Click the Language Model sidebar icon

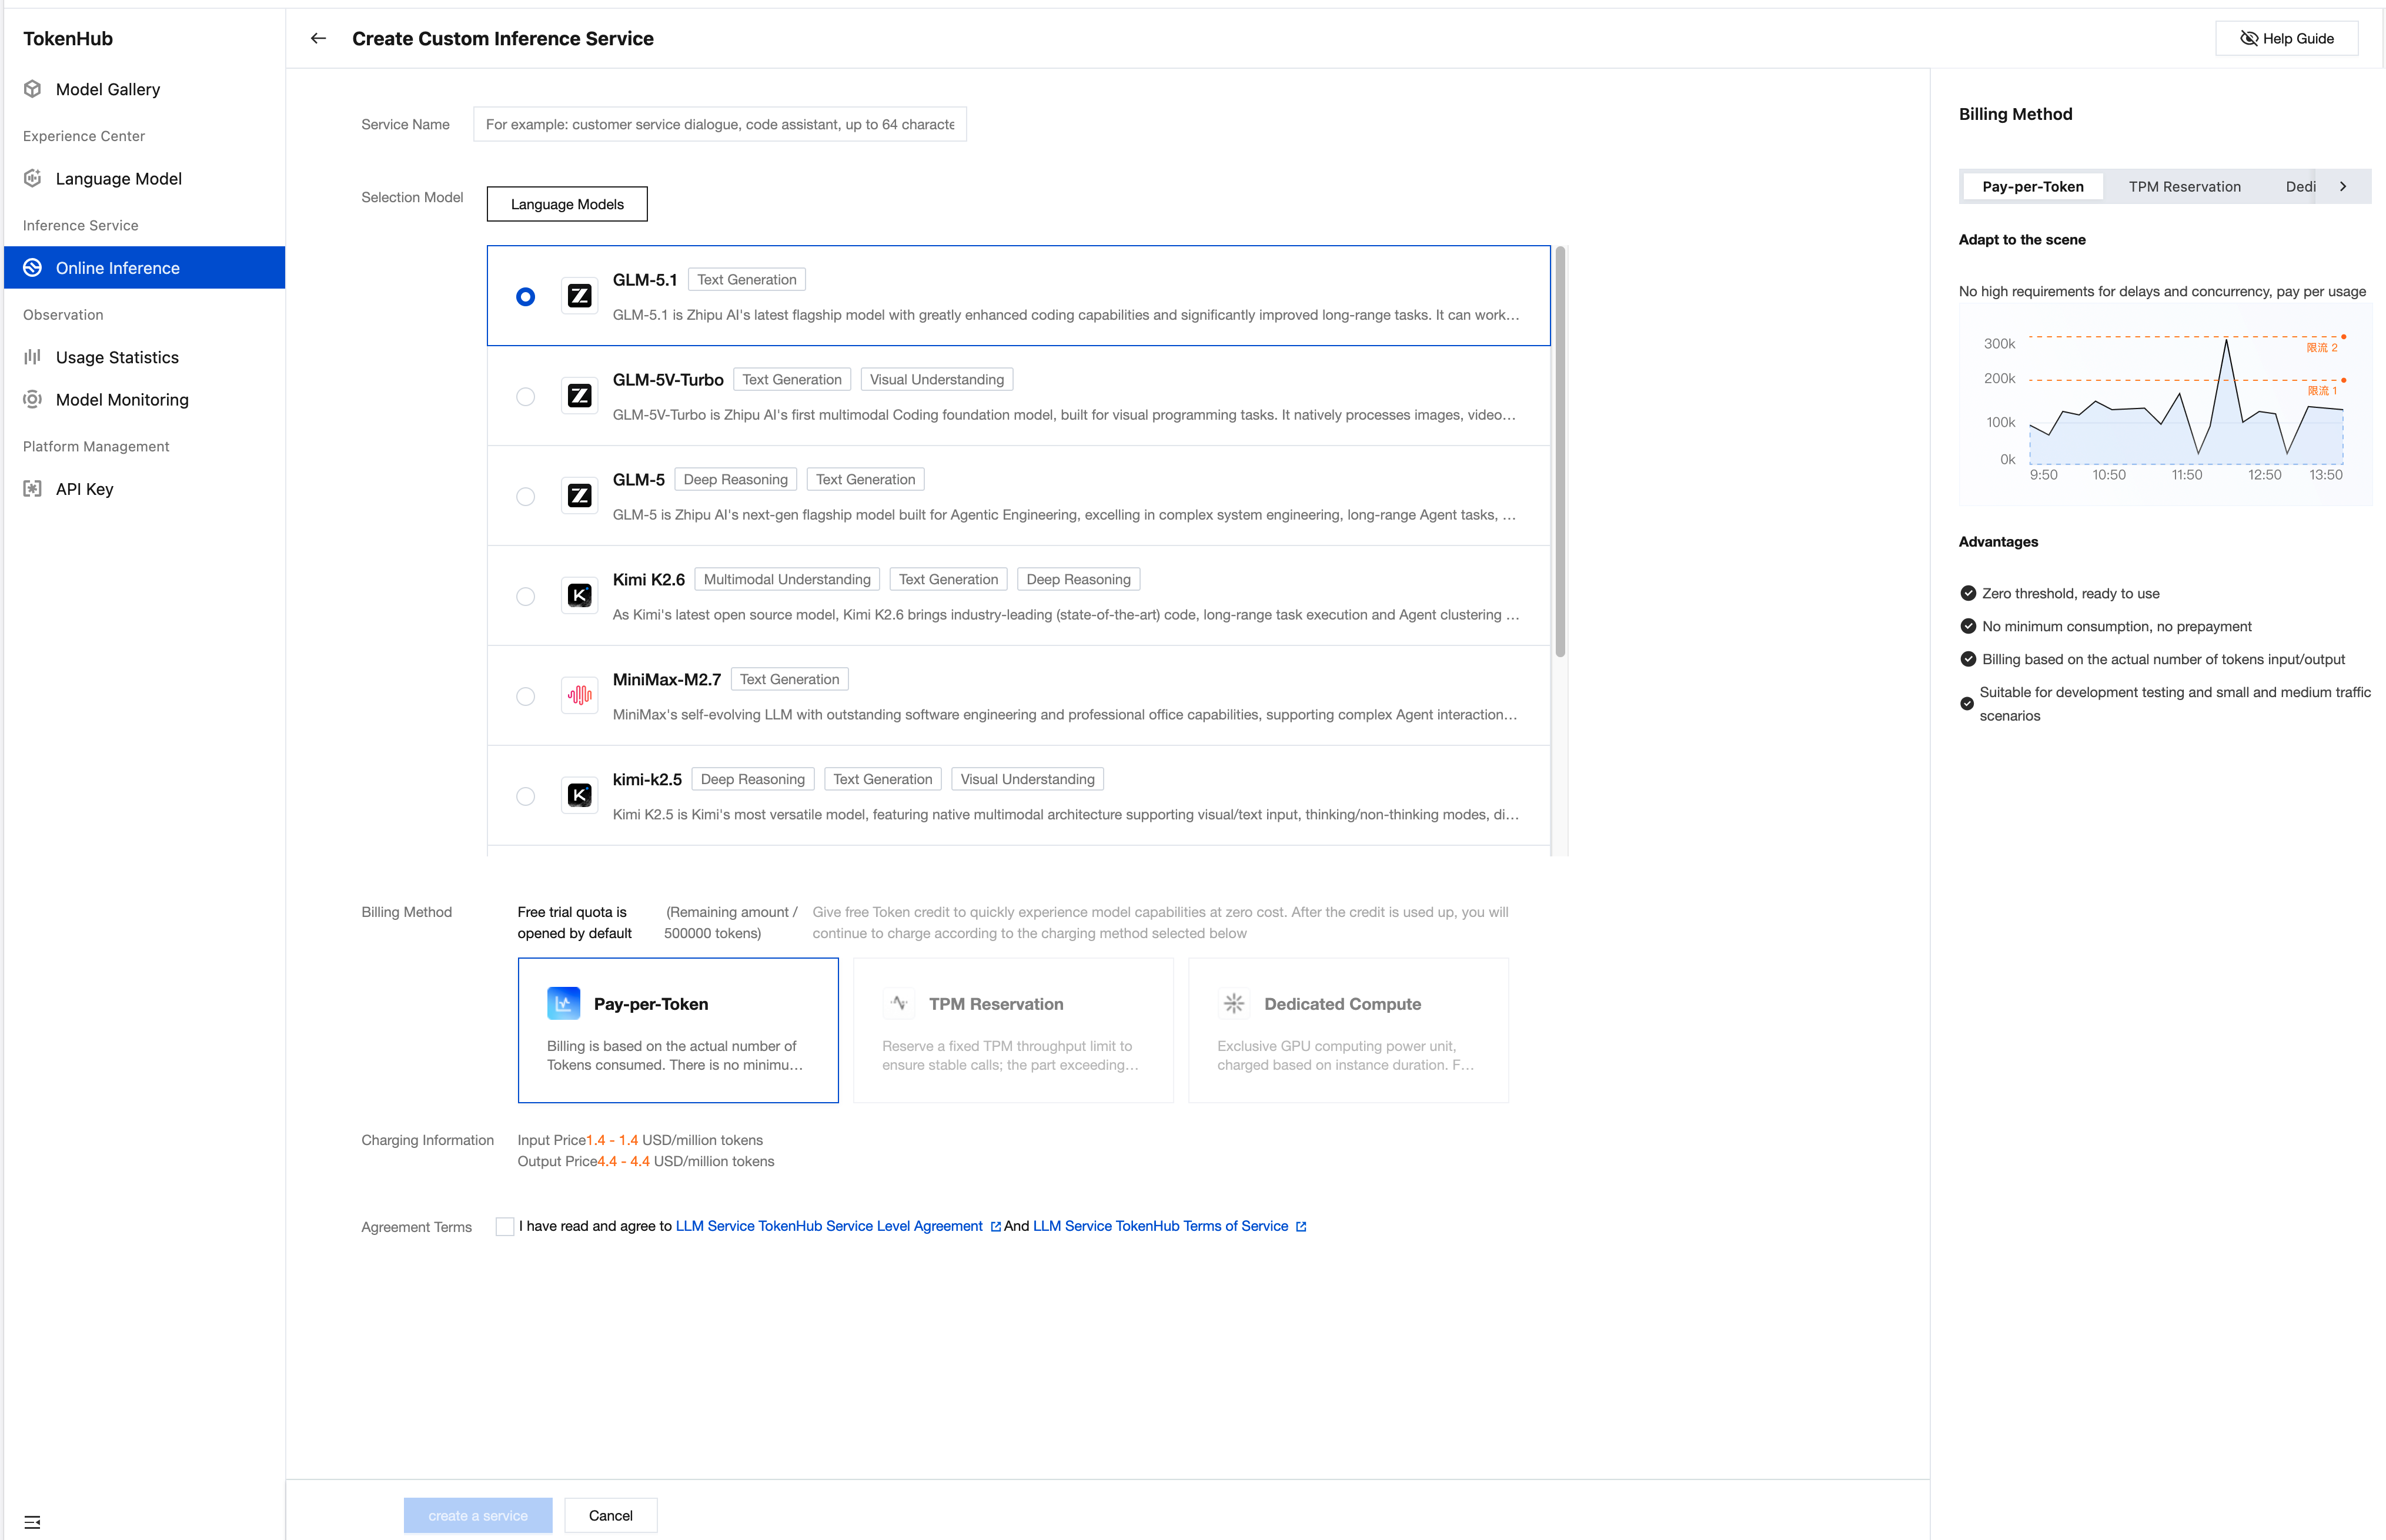33,178
